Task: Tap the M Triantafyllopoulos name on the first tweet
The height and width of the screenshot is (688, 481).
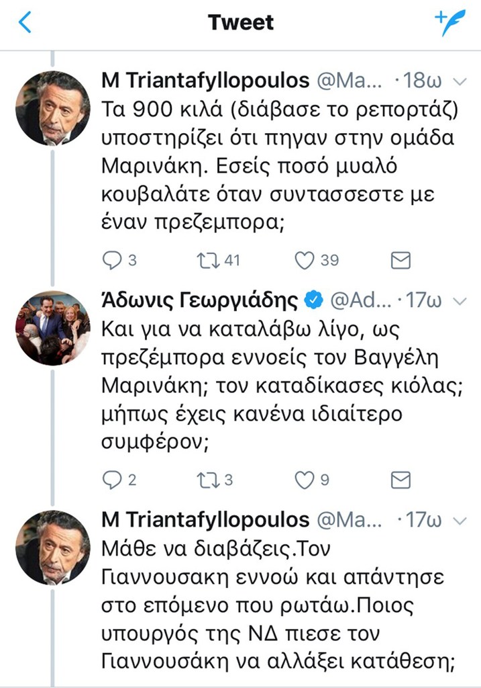Action: pyautogui.click(x=205, y=81)
